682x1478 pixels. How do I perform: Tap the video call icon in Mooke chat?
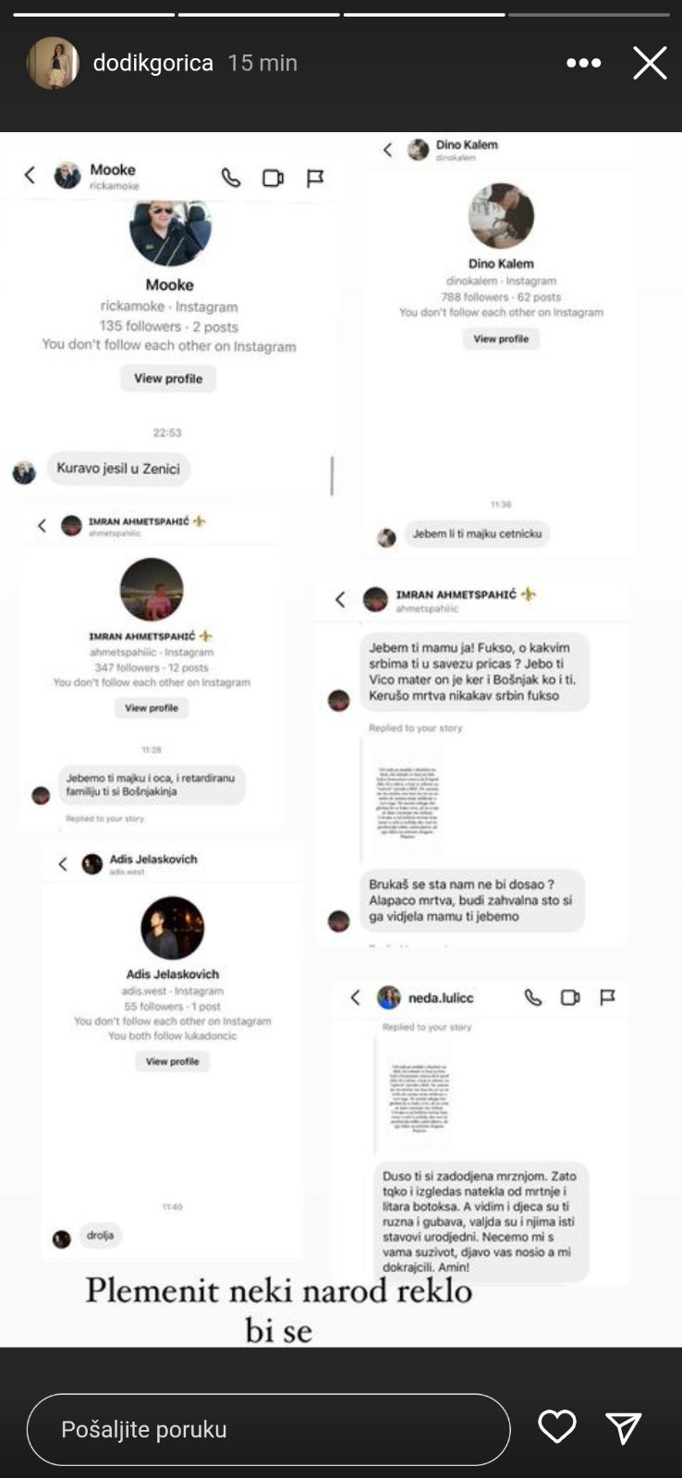click(x=273, y=177)
